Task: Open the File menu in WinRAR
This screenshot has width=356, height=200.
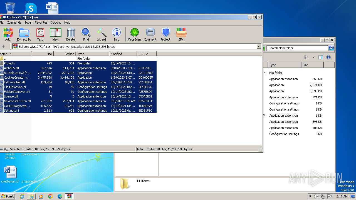Action: [2, 22]
